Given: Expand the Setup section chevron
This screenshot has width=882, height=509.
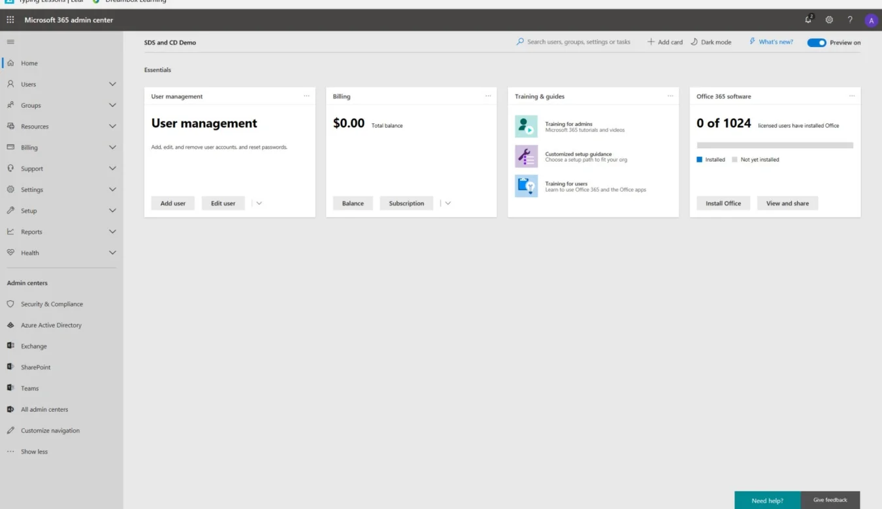Looking at the screenshot, I should (x=112, y=211).
